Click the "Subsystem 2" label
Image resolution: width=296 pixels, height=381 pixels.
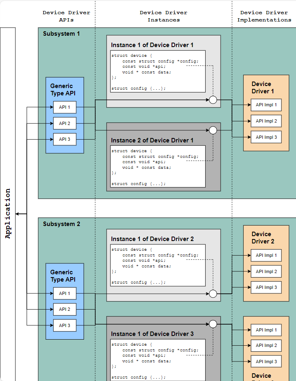pyautogui.click(x=62, y=224)
